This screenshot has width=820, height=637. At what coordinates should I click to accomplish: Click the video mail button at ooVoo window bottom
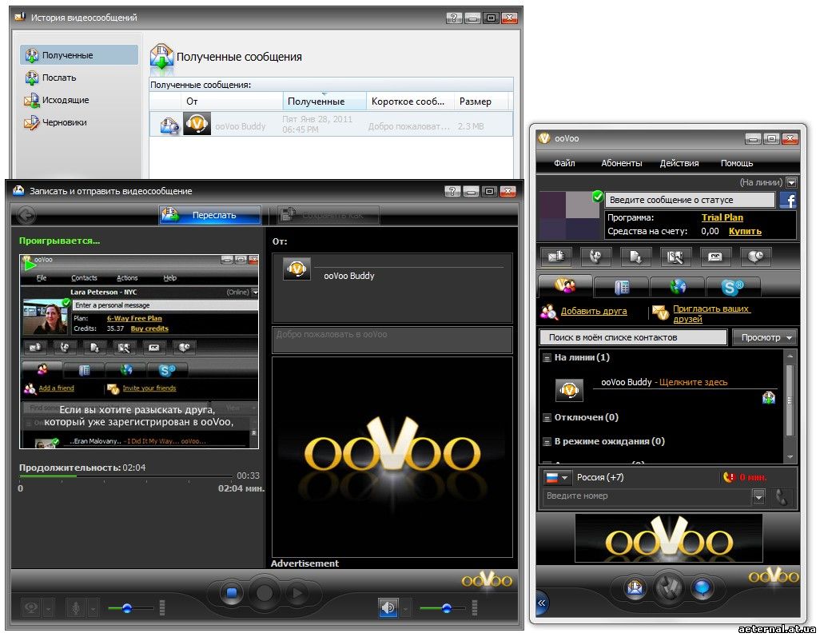[x=635, y=588]
